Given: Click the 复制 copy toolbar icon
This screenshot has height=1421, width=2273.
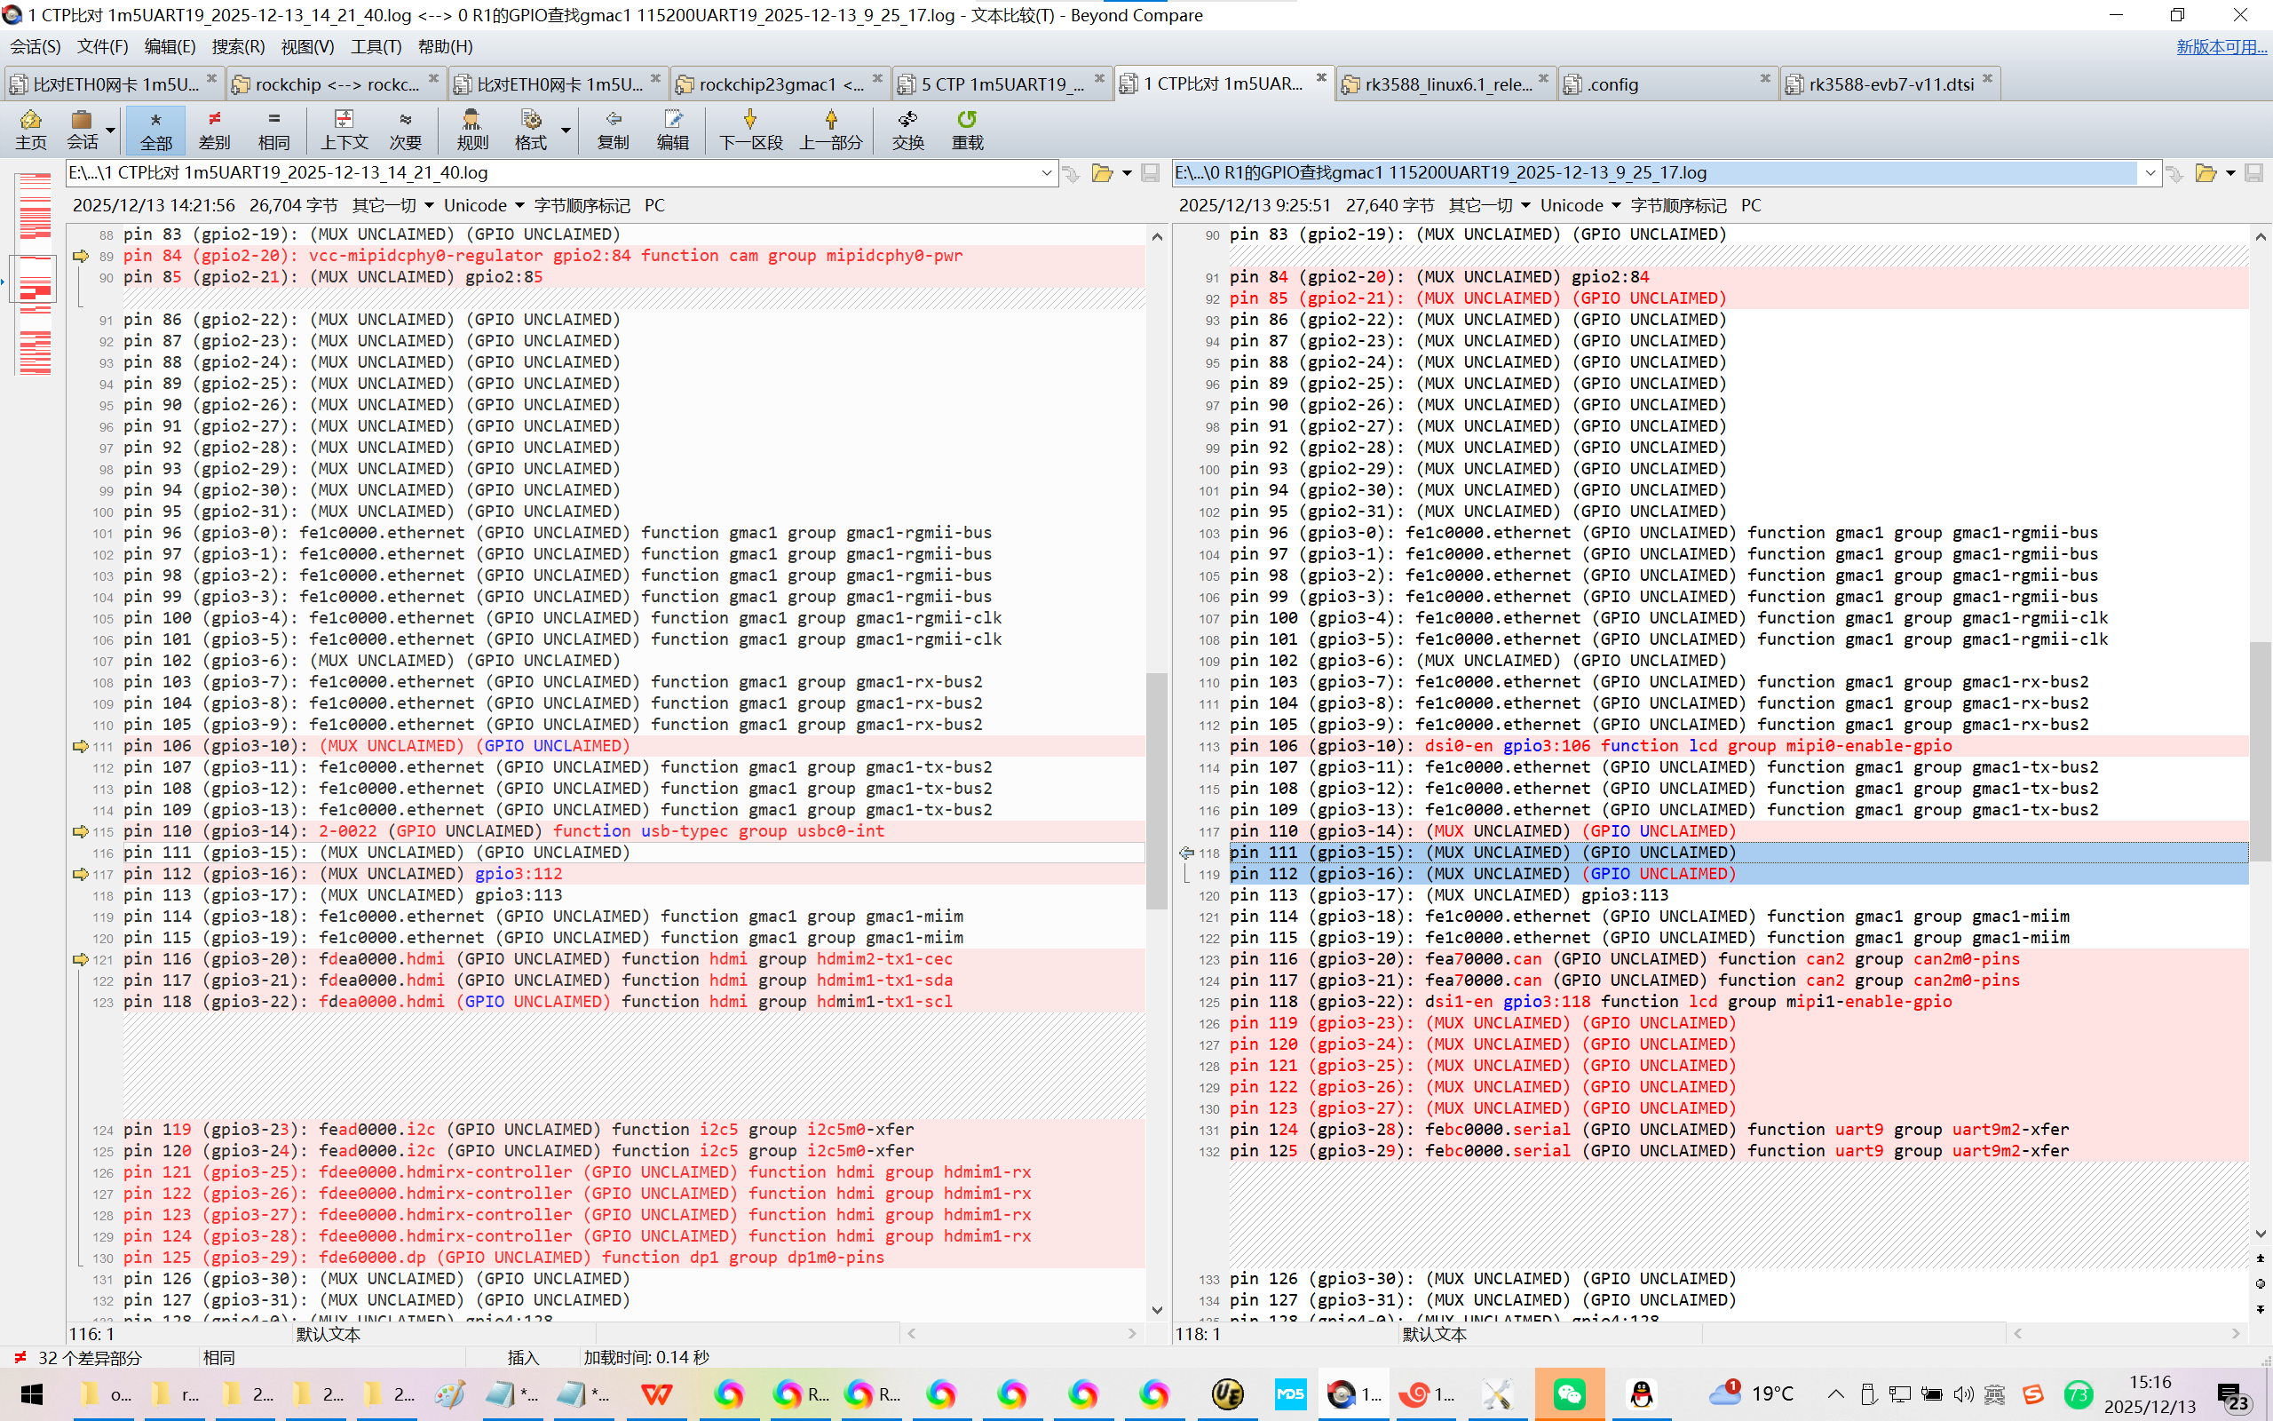Looking at the screenshot, I should [x=613, y=129].
